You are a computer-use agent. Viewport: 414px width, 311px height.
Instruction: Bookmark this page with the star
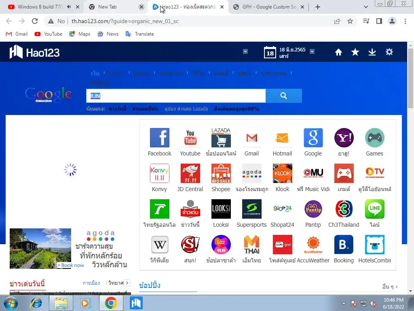pos(350,21)
